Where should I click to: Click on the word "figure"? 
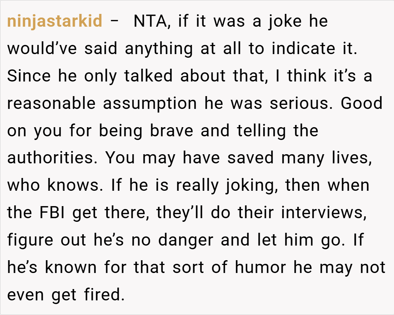[x=27, y=241]
